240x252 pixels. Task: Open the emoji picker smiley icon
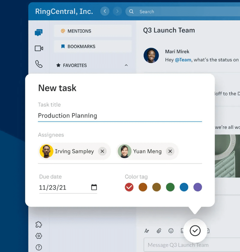171,231
